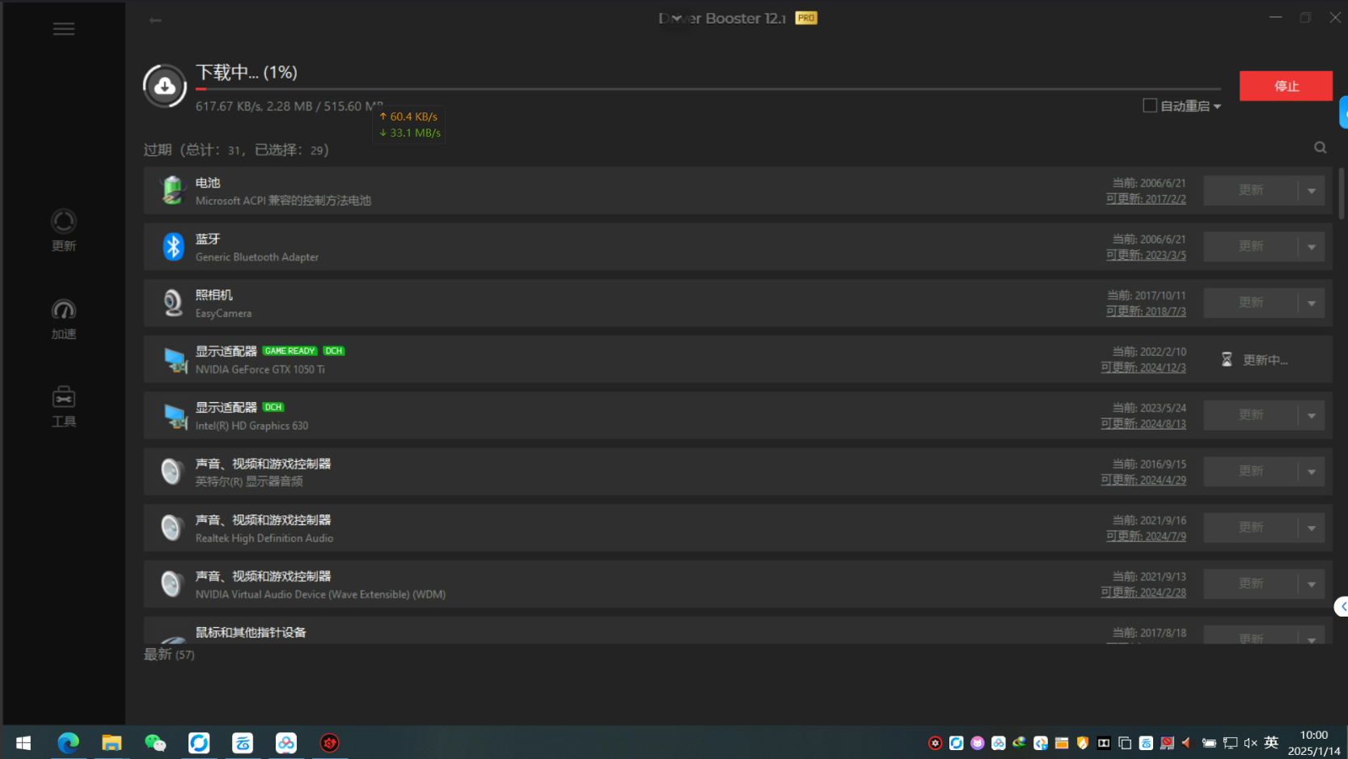Screen dimensions: 1348x759
Task: Expand update options dropdown for 照相机
Action: click(x=1312, y=303)
